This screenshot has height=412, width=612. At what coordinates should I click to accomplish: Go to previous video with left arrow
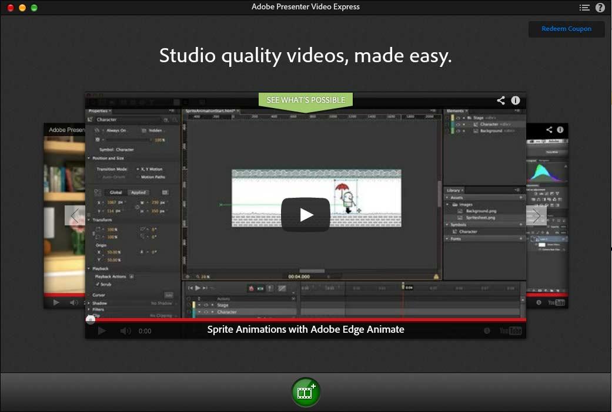[x=75, y=215]
